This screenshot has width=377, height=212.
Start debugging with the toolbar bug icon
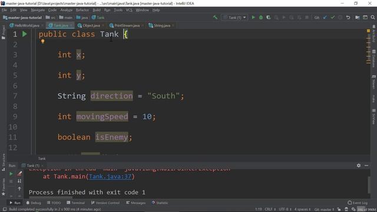click(261, 17)
